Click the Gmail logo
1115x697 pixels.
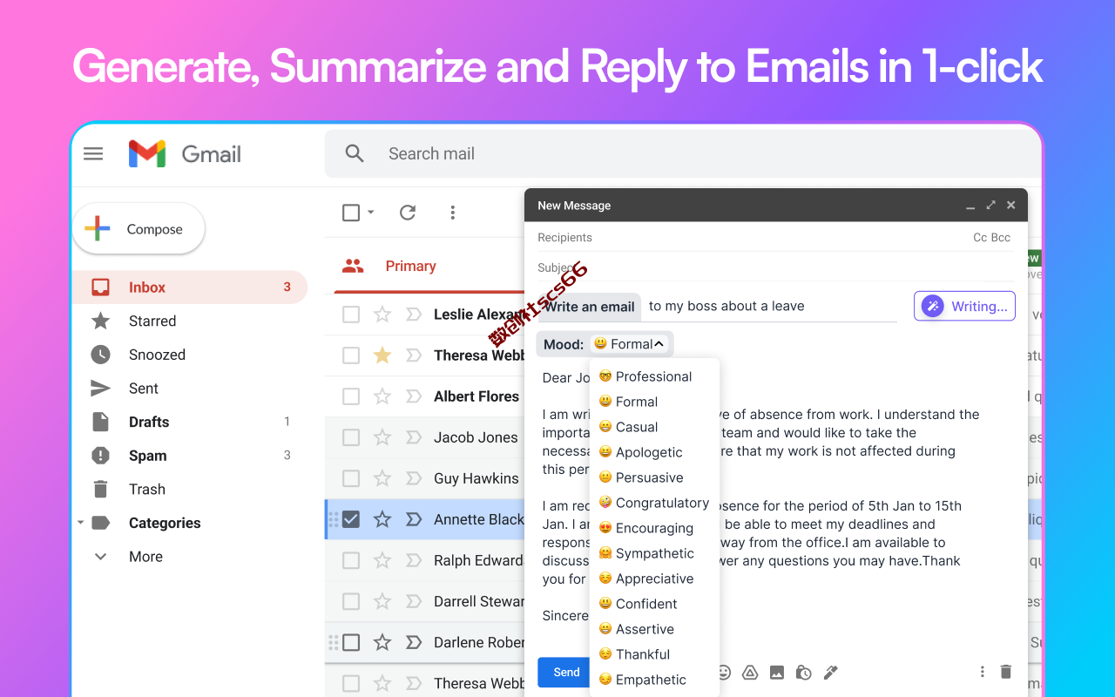coord(185,154)
